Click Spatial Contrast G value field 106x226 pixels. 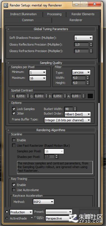pyautogui.click(x=39, y=96)
